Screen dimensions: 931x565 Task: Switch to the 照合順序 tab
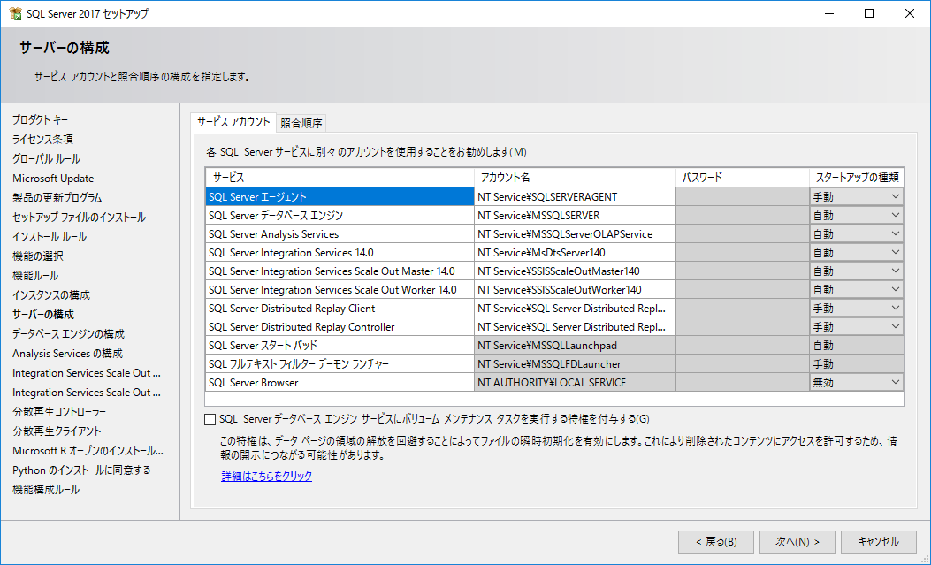(x=301, y=123)
